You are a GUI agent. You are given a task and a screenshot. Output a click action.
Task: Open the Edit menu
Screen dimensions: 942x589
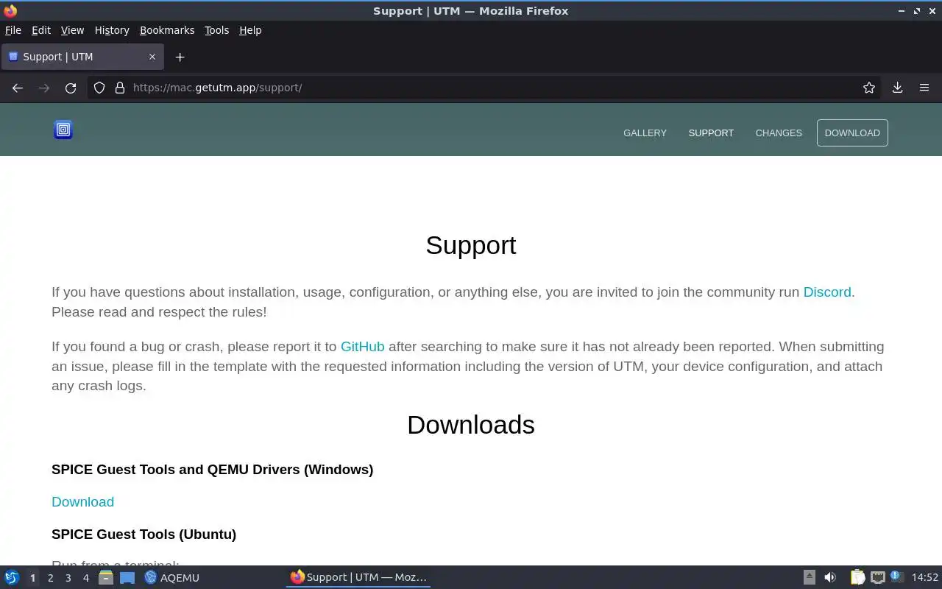coord(41,30)
